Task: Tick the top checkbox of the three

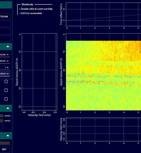Action: click(x=6, y=81)
